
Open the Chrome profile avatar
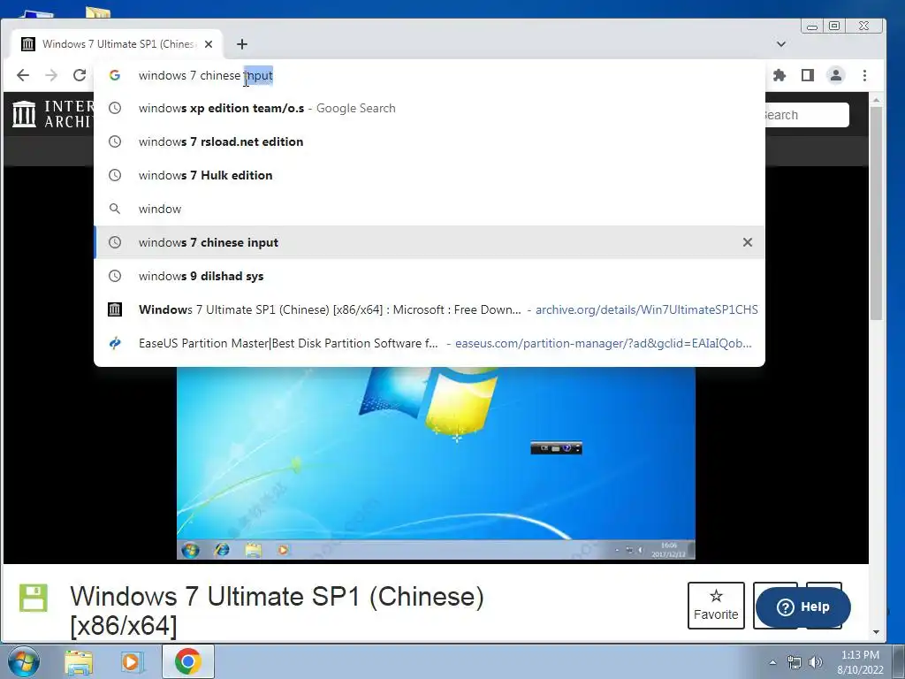(x=836, y=75)
